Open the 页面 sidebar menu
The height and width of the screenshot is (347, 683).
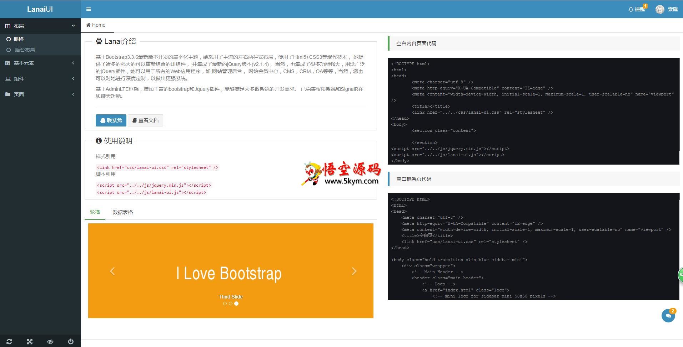click(x=40, y=94)
